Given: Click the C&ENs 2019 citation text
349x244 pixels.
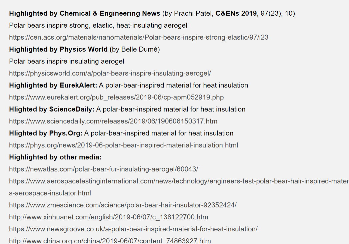Looking at the screenshot, I should pos(236,13).
